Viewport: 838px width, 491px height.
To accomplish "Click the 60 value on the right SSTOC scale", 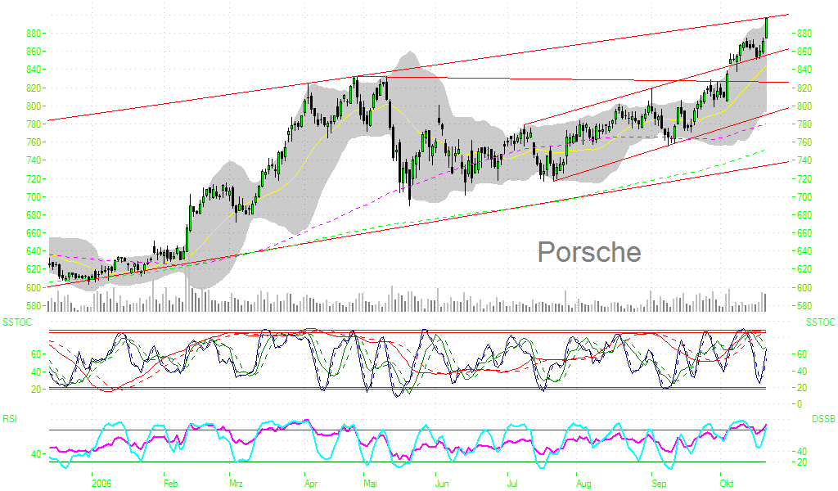I will point(802,354).
